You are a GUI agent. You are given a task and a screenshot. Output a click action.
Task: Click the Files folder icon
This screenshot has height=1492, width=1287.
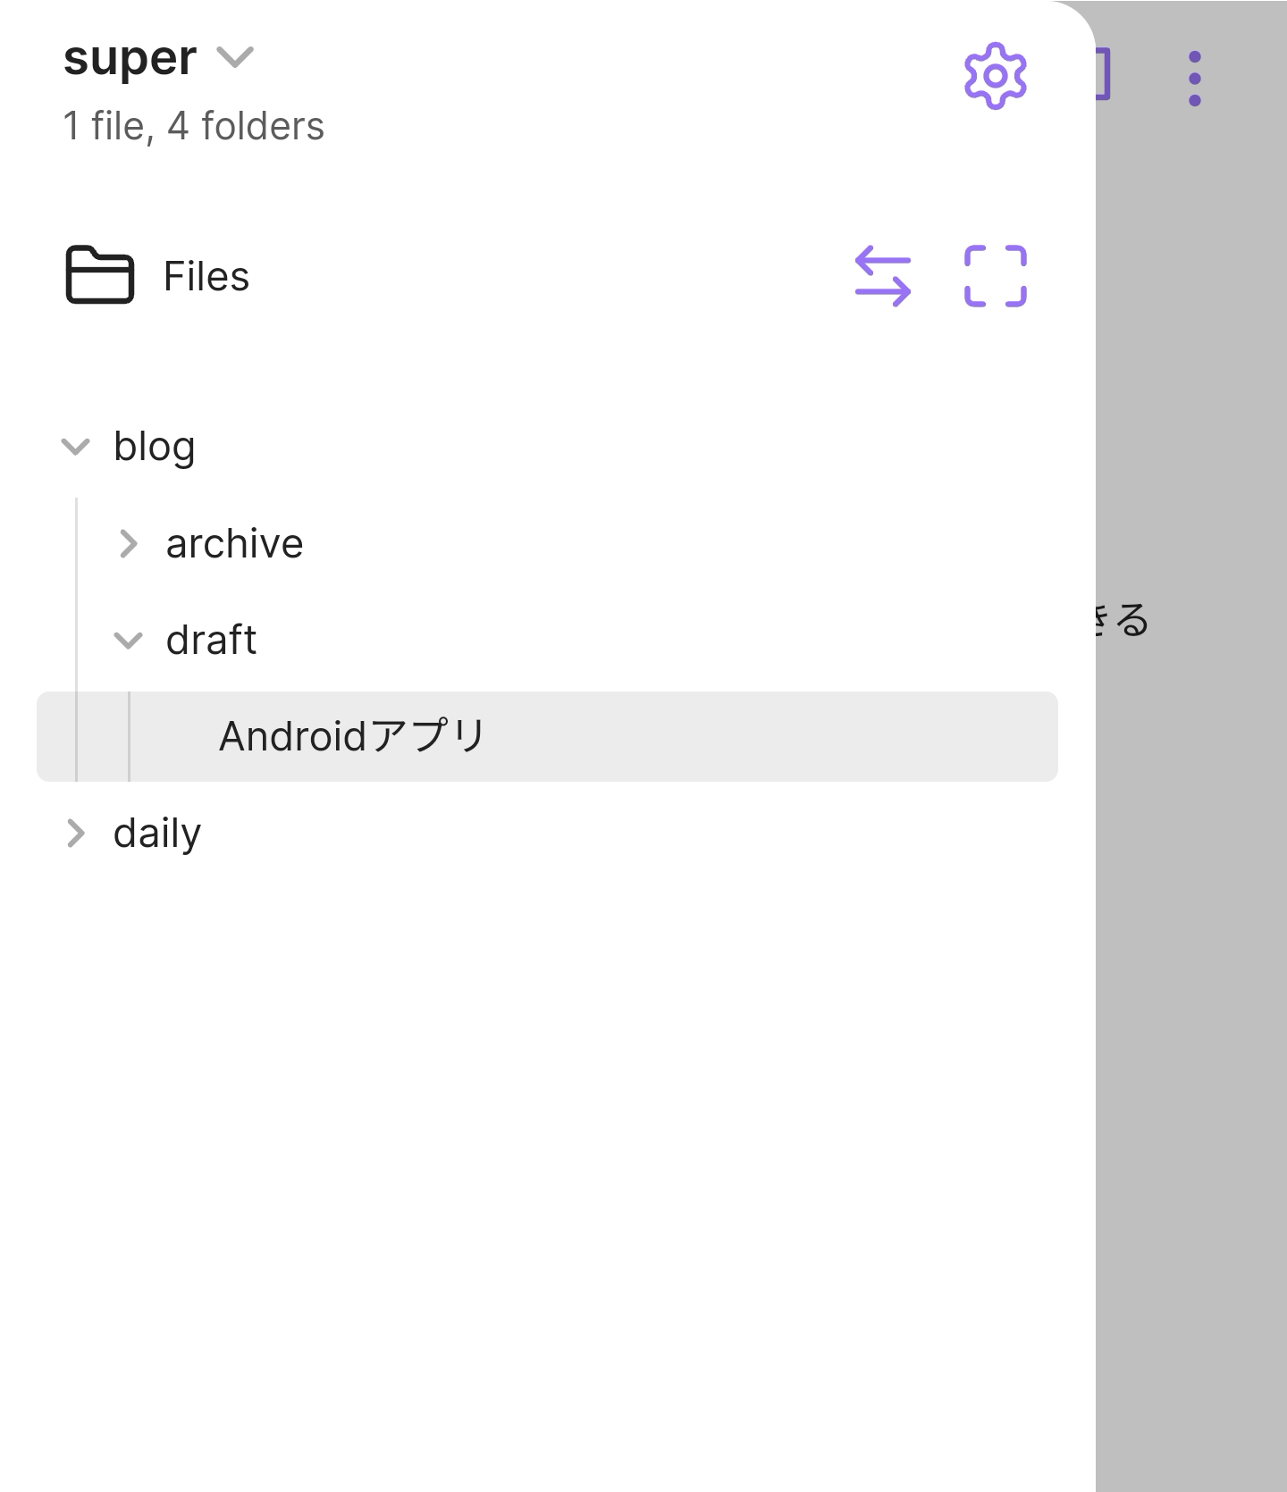coord(99,275)
